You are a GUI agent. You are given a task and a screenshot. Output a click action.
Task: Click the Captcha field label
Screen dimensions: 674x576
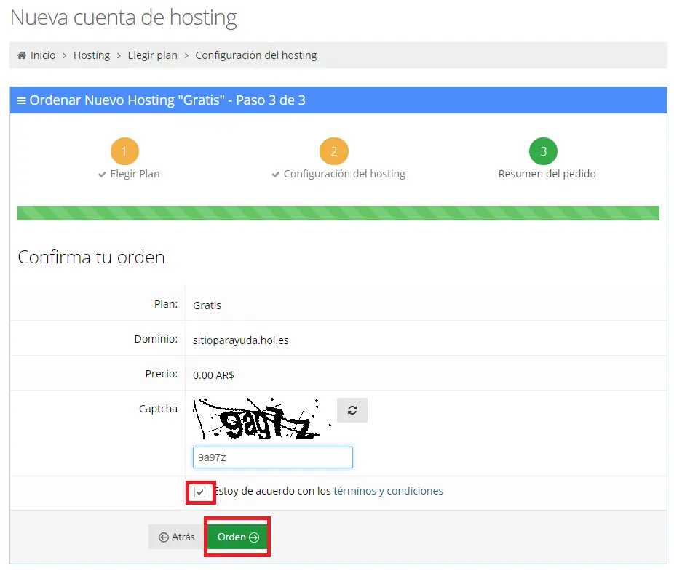point(158,409)
